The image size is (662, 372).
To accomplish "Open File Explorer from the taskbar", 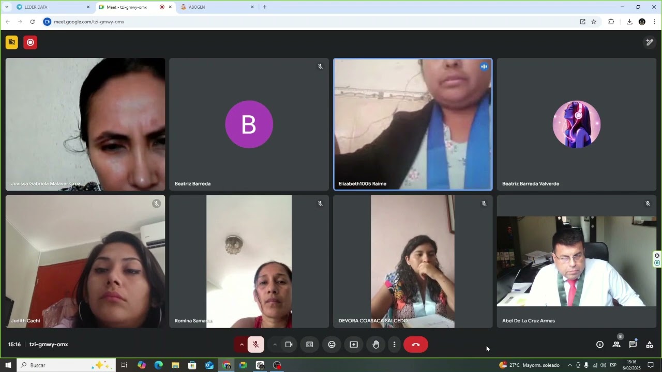I will tap(175, 365).
